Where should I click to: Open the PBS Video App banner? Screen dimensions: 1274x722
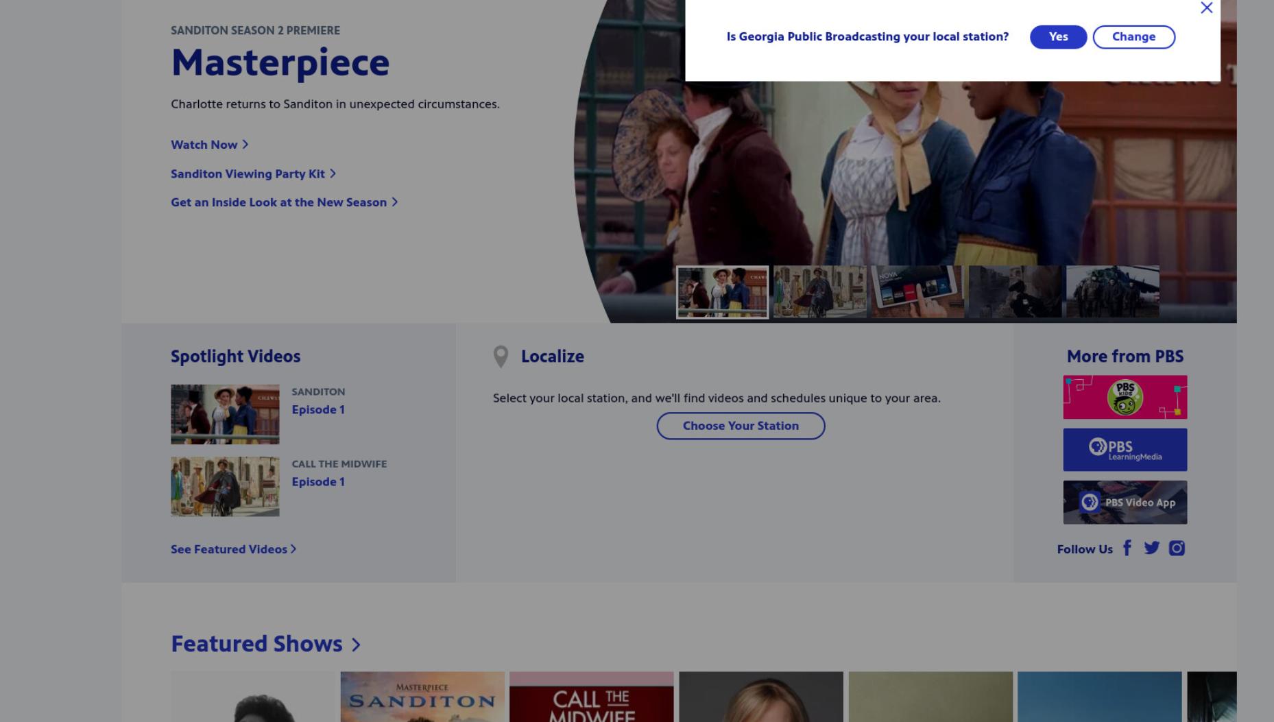(1125, 503)
